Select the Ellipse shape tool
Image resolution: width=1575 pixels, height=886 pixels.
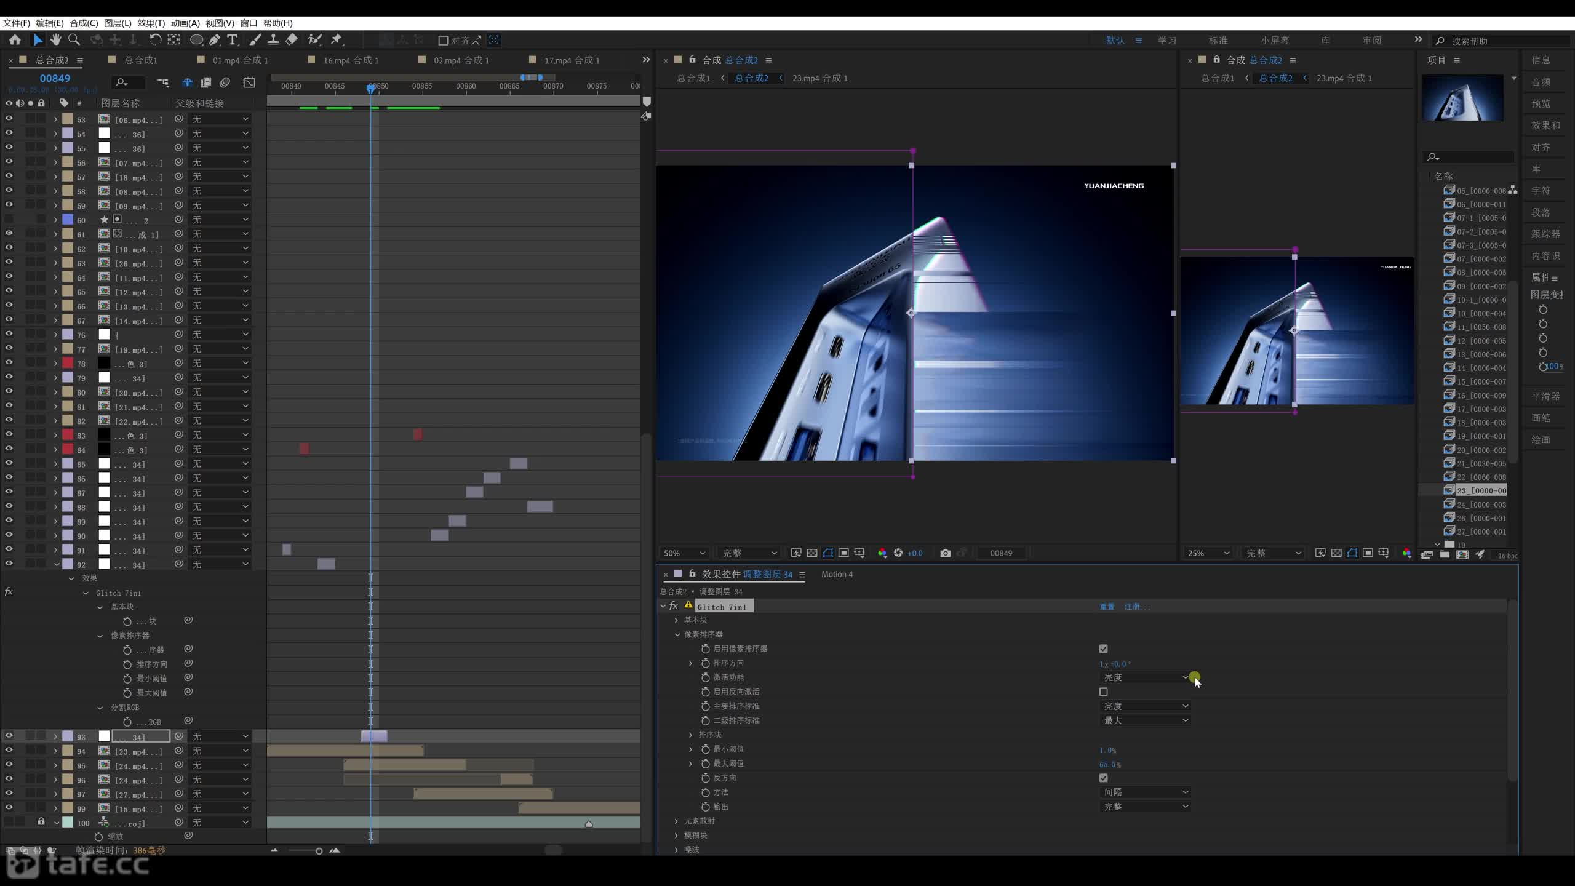[x=196, y=40]
